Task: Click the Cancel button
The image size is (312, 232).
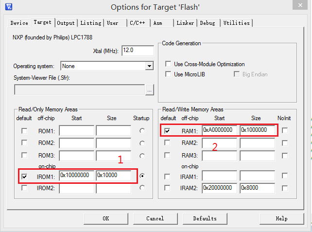Action: pyautogui.click(x=155, y=218)
